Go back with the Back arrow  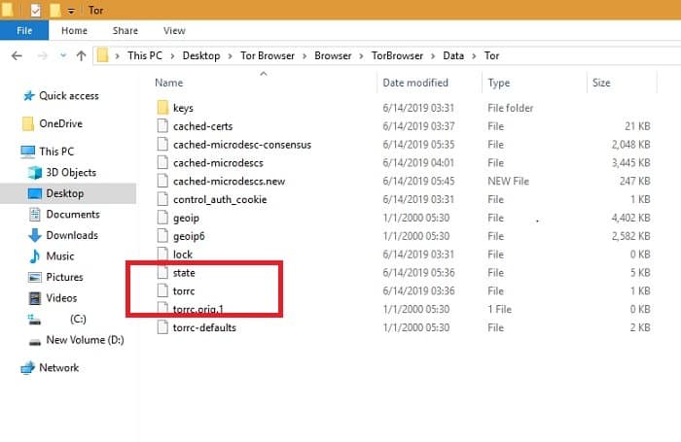tap(17, 55)
